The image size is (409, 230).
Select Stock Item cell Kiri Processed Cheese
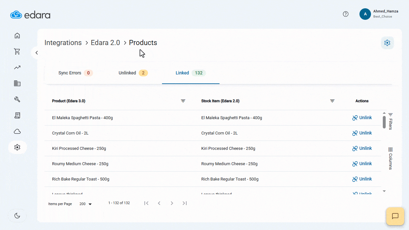pos(228,149)
